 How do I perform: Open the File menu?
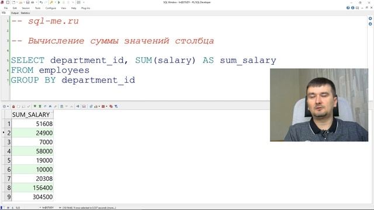point(6,8)
